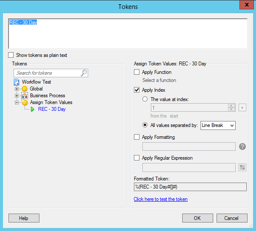Click the highlighted REC - 30 Day token text

coord(23,22)
